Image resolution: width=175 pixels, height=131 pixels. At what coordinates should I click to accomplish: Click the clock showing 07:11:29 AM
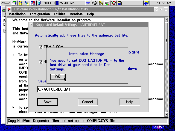pyautogui.click(x=163, y=3)
